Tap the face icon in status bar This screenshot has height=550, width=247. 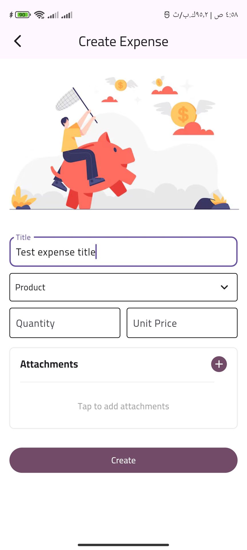tap(167, 15)
